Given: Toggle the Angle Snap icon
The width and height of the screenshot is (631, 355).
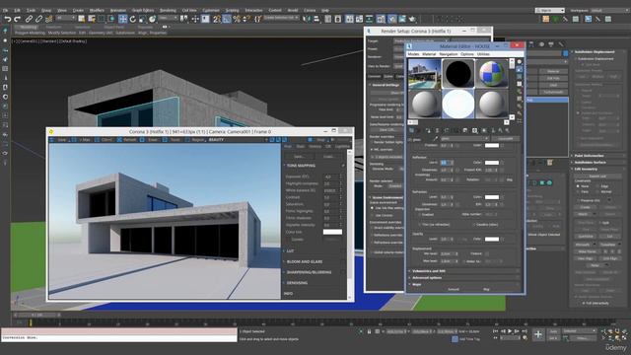Looking at the screenshot, I should [227, 19].
